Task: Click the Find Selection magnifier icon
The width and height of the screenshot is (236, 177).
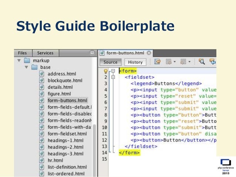Action: click(x=202, y=62)
